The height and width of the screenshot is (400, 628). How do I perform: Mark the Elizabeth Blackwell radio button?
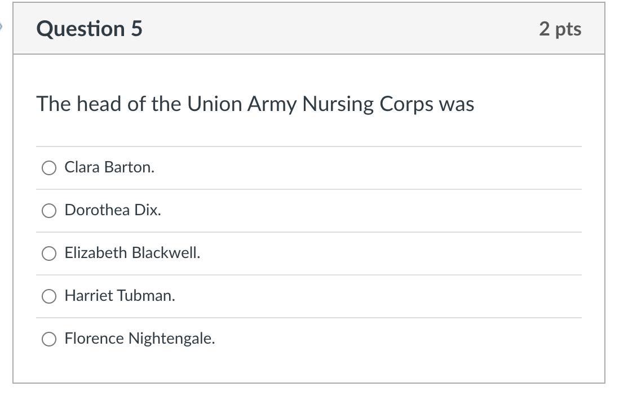coord(49,254)
